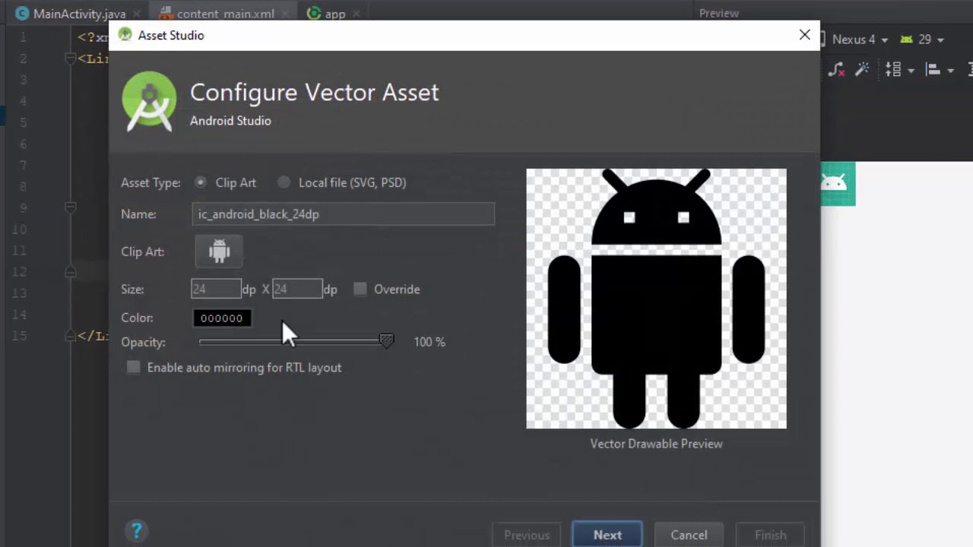
Task: Click the Asset Type label
Action: point(151,182)
